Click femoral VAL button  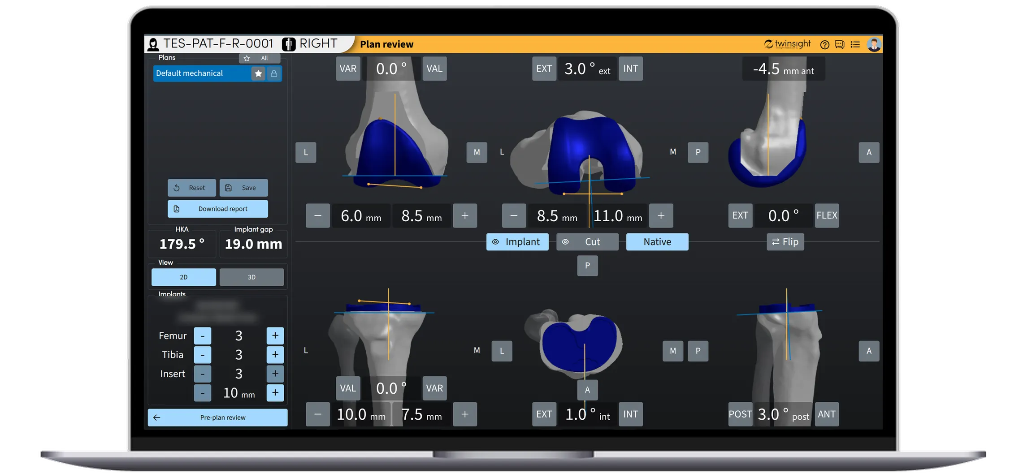click(434, 69)
